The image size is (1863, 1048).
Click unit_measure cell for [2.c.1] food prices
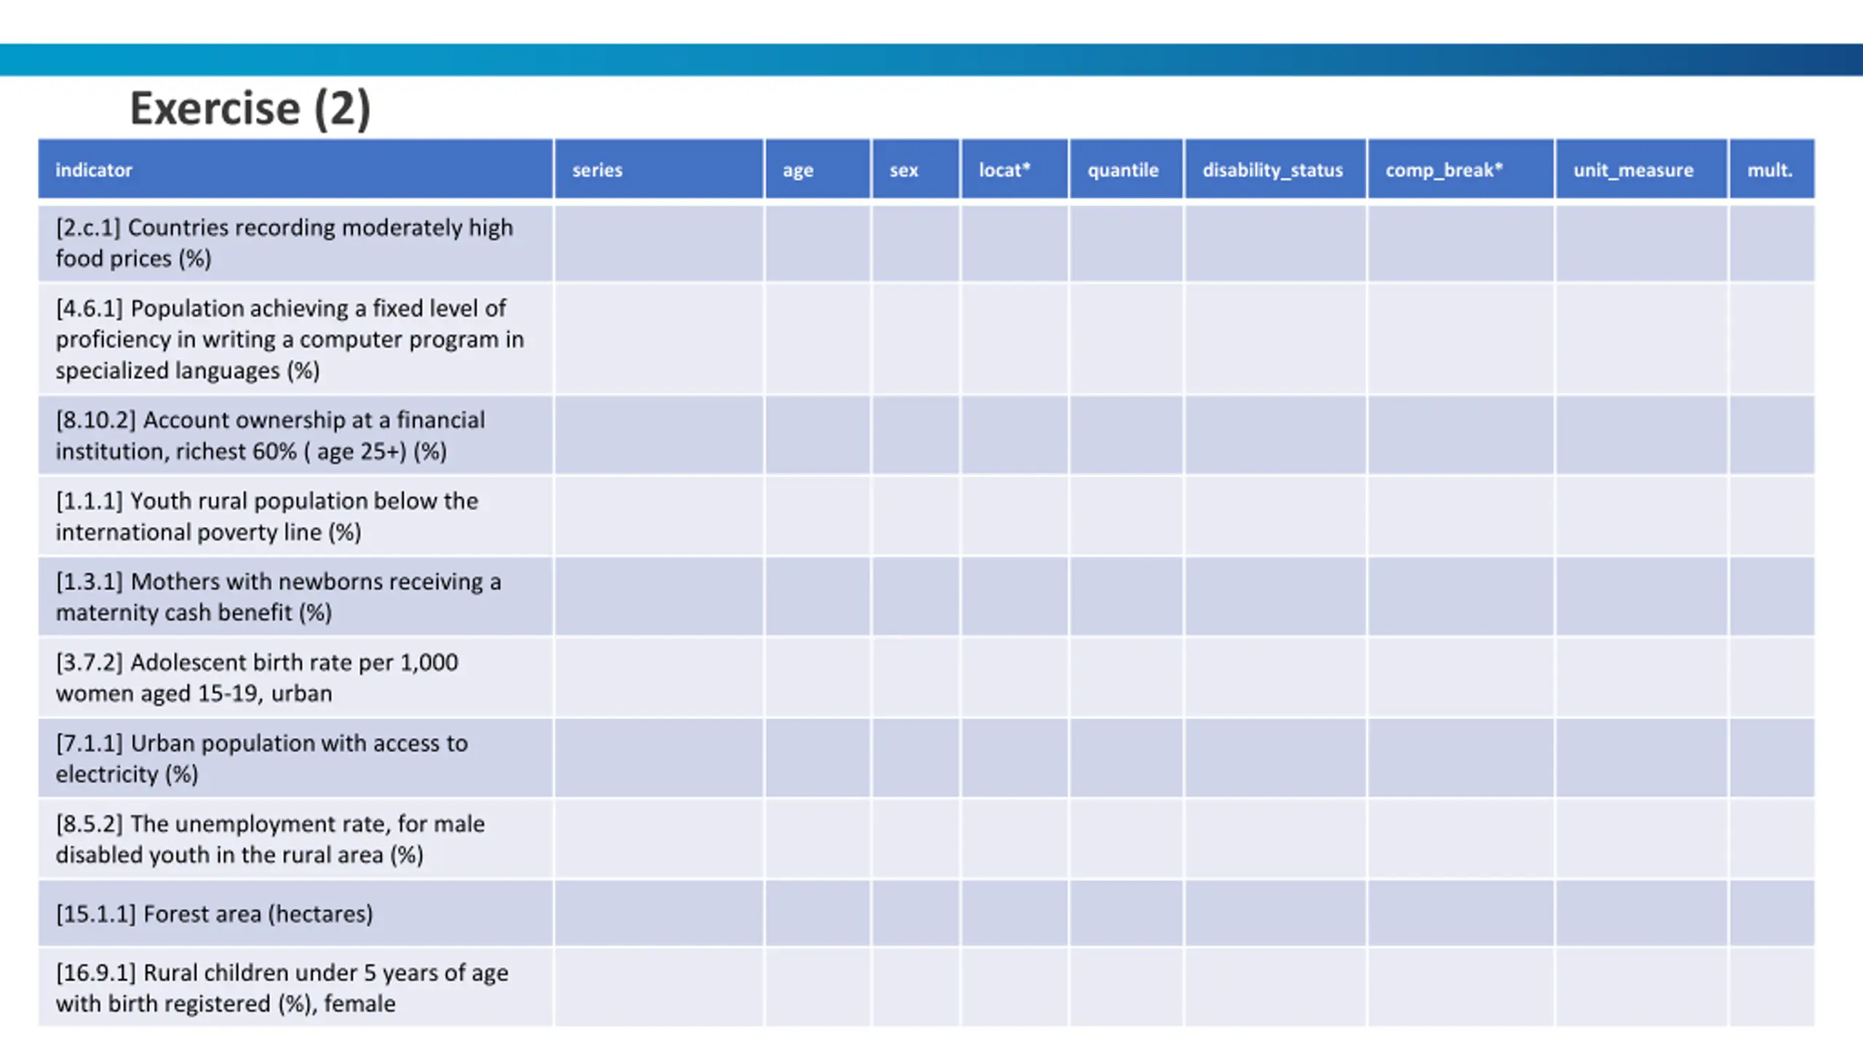[x=1641, y=243]
